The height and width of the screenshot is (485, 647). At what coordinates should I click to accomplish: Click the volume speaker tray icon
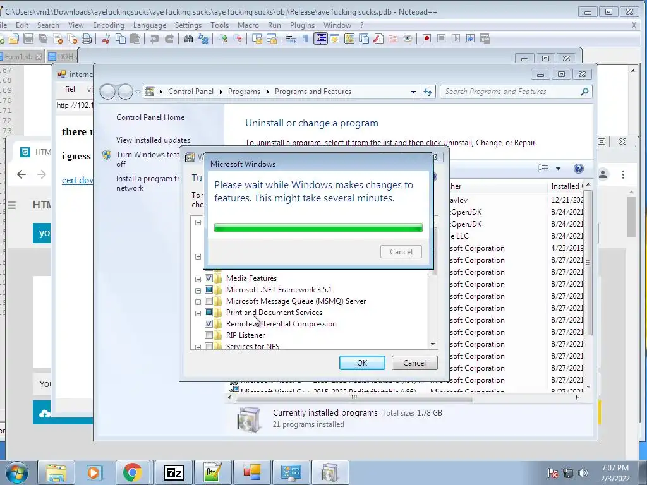[x=583, y=474]
